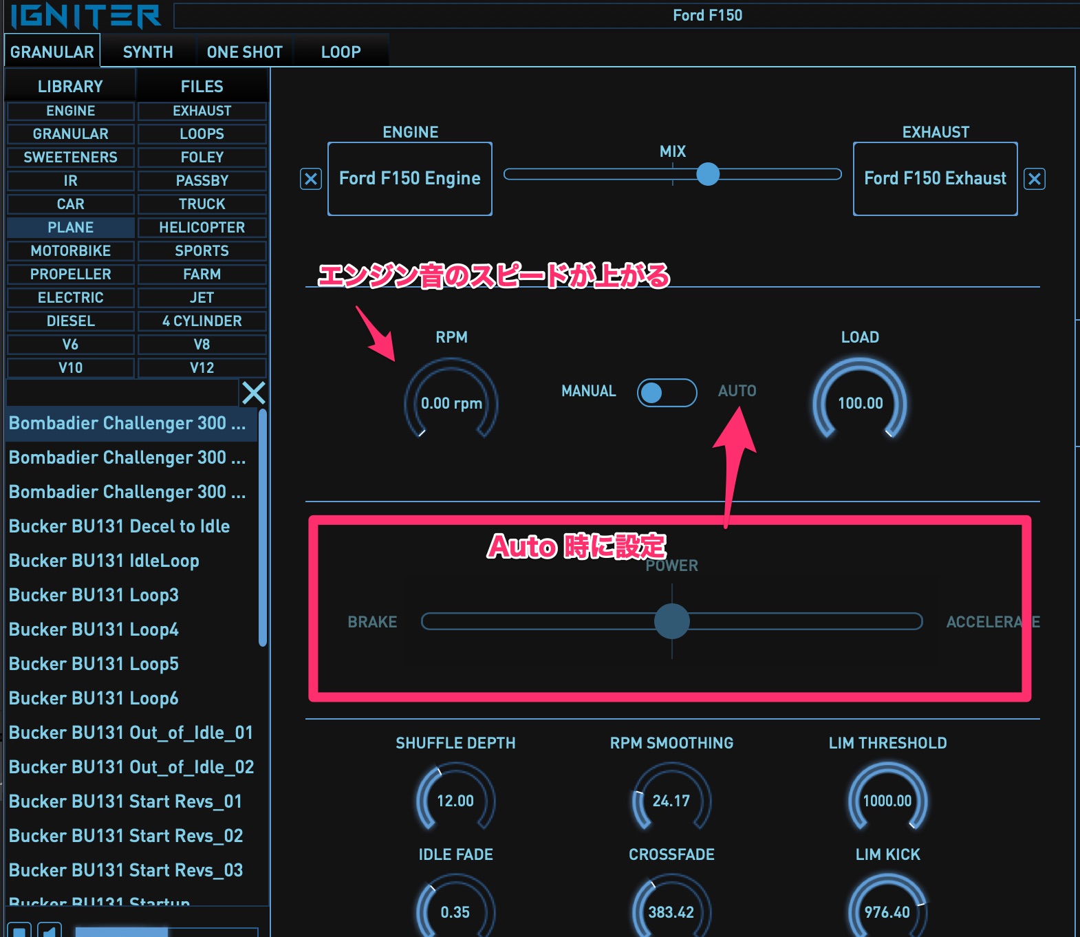Select the V12 filter tag

coord(202,368)
